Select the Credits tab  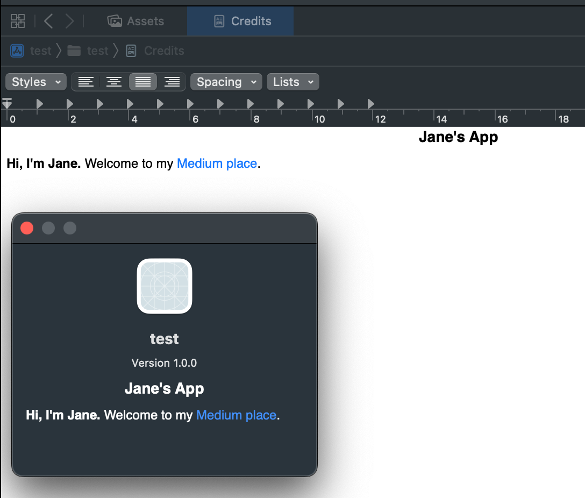(240, 21)
